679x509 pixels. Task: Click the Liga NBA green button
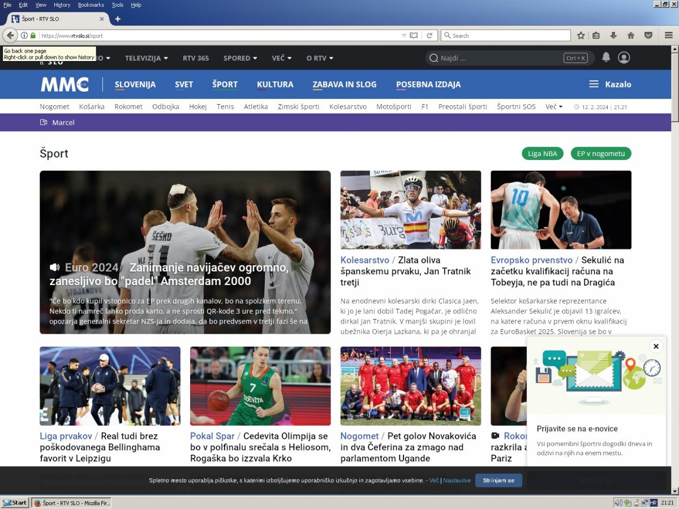tap(543, 153)
